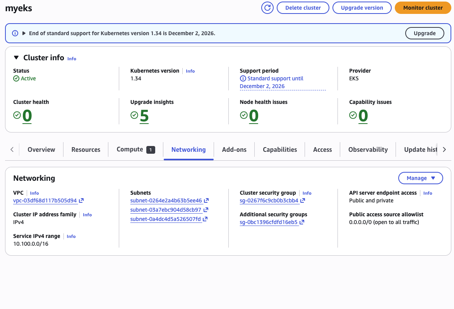Select the Observability tab

tap(368, 149)
